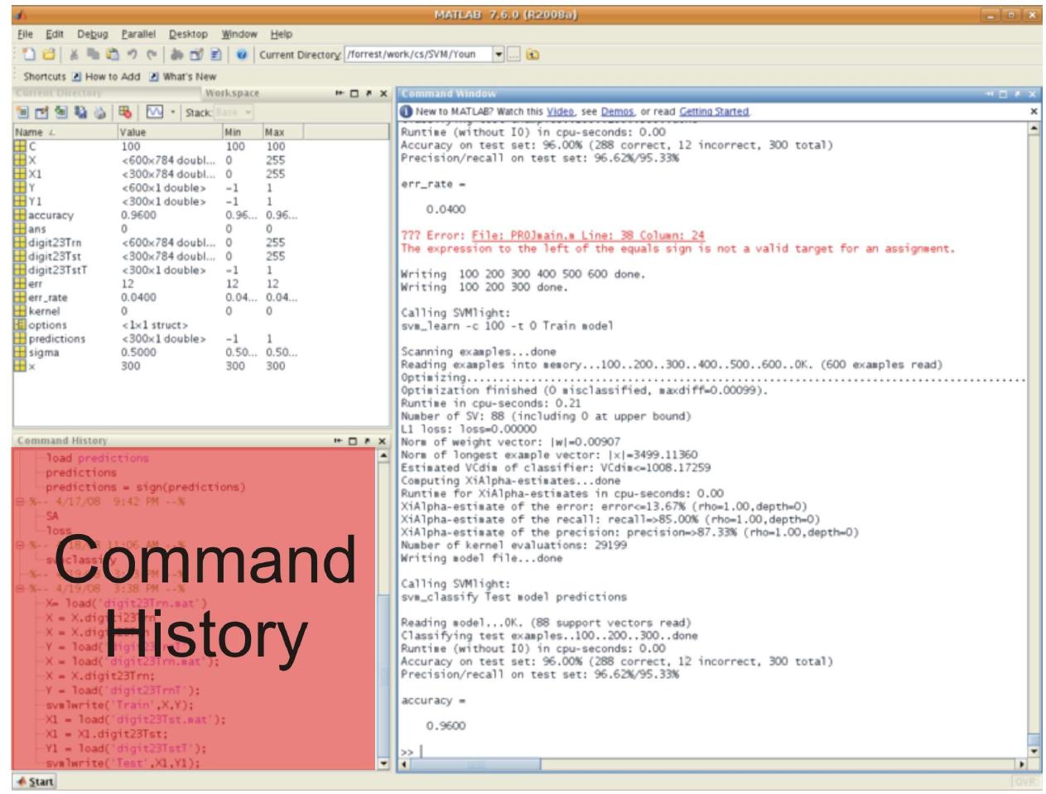Delete selected variable using the red-cross Workspace icon

(x=123, y=112)
